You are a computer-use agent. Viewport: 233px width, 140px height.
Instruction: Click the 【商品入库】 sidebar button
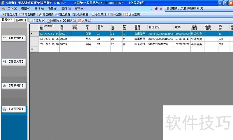coord(14,62)
